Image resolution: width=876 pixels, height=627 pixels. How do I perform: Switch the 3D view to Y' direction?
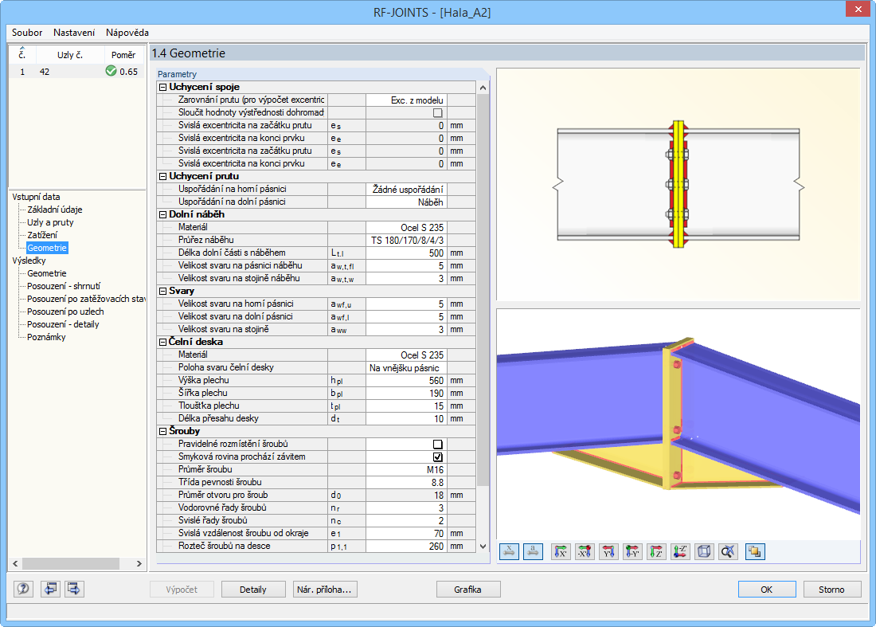608,551
